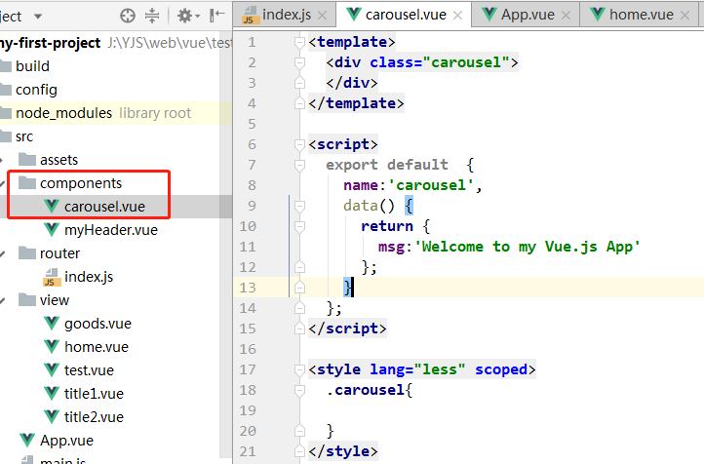Click the collapse all icon in Project panel
The image size is (704, 464).
click(152, 16)
